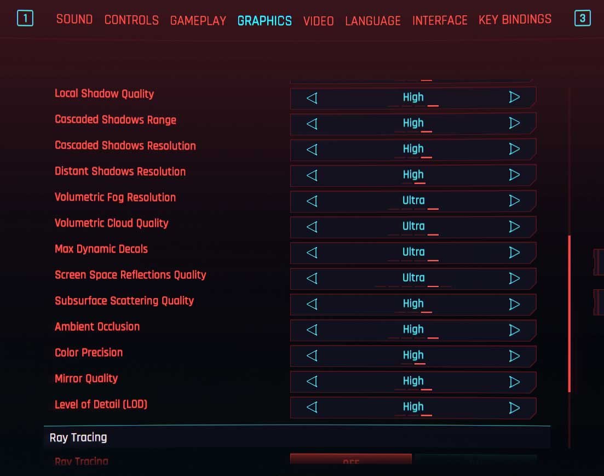The height and width of the screenshot is (476, 604).
Task: Raise Volumetric Cloud Quality using right arrow
Action: point(514,226)
